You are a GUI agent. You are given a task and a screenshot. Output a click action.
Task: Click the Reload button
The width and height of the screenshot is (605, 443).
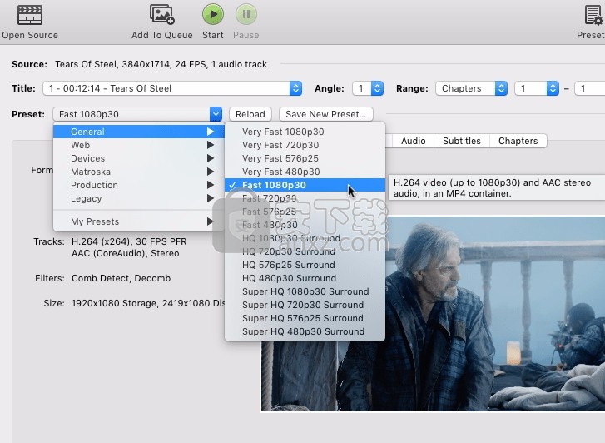(x=250, y=114)
